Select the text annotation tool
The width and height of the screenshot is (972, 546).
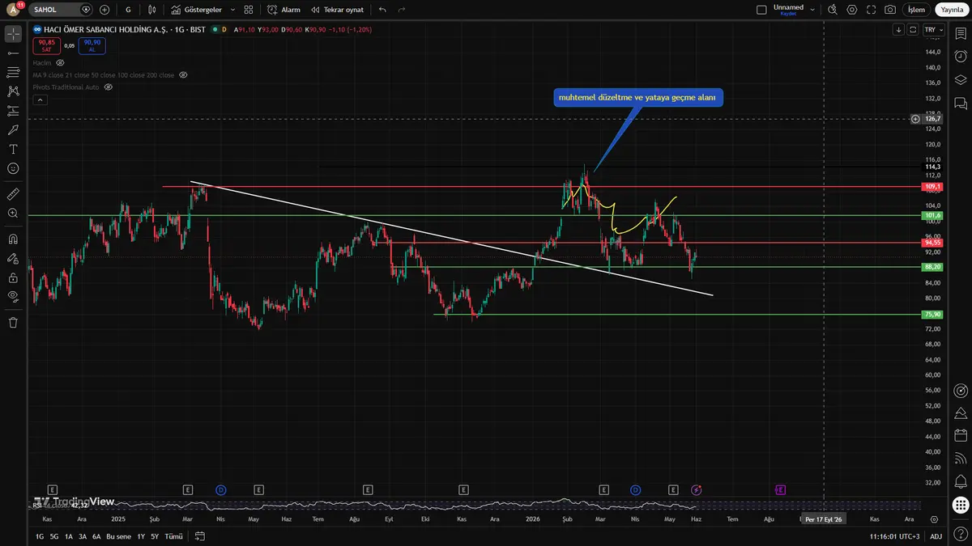tap(13, 149)
